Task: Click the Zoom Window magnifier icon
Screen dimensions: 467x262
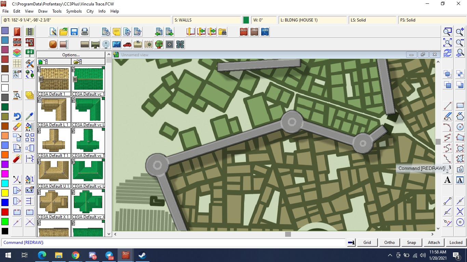Action: click(448, 32)
